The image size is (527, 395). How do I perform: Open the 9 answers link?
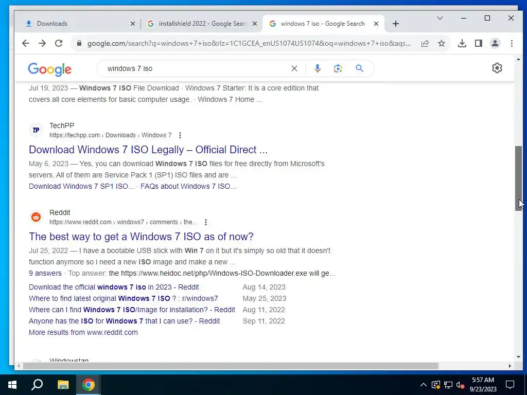[45, 273]
